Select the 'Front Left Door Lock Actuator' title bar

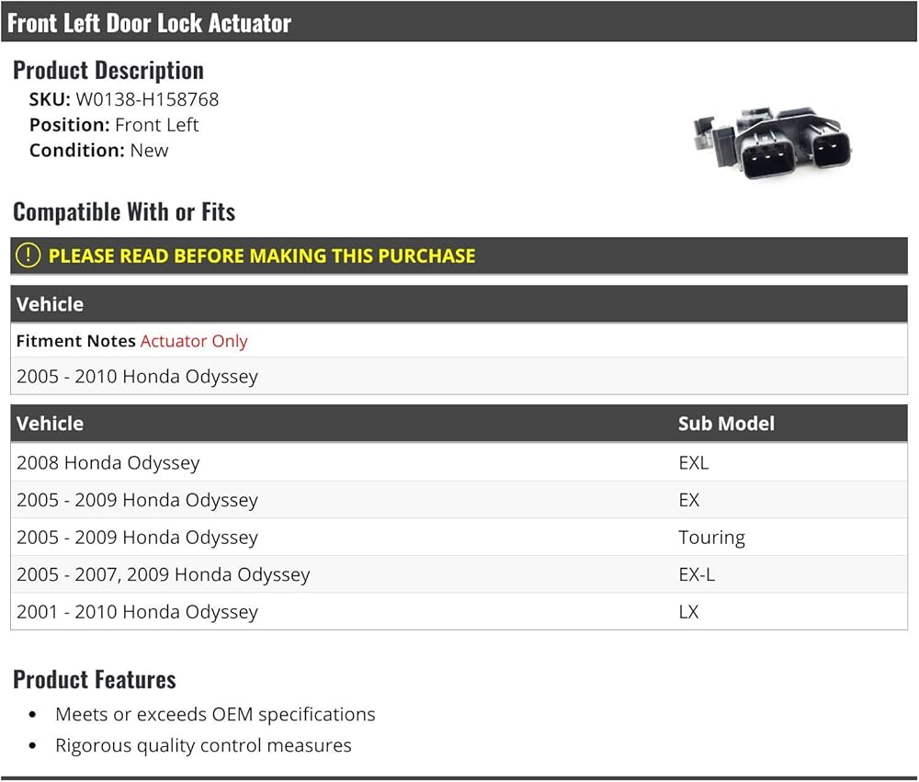click(x=459, y=22)
